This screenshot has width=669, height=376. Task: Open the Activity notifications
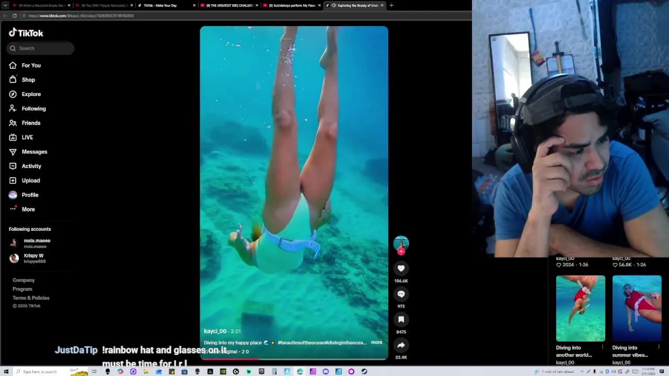[x=25, y=166]
